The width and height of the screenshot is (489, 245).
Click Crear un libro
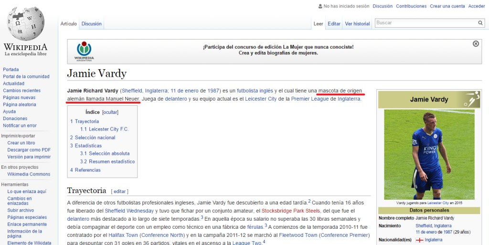point(21,143)
